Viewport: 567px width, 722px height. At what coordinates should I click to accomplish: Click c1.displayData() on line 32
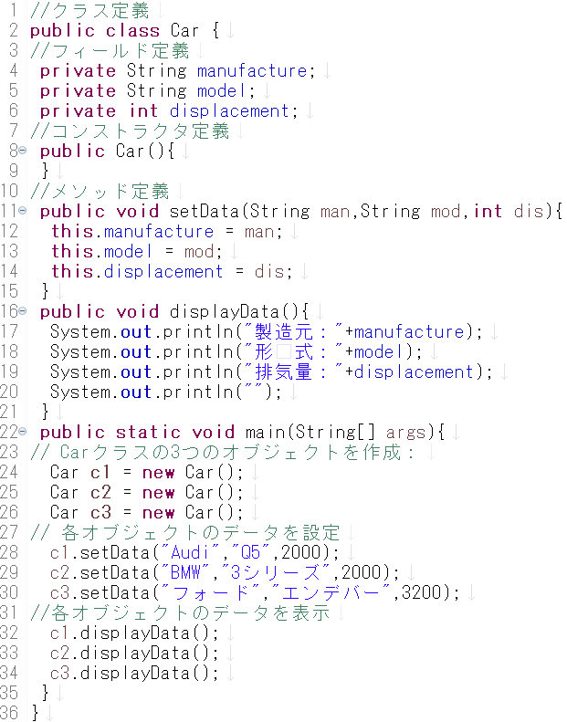(134, 633)
